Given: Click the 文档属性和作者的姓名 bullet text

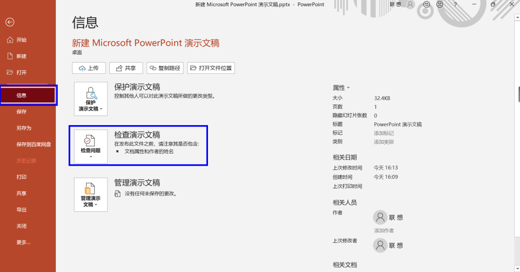Looking at the screenshot, I should click(x=149, y=151).
